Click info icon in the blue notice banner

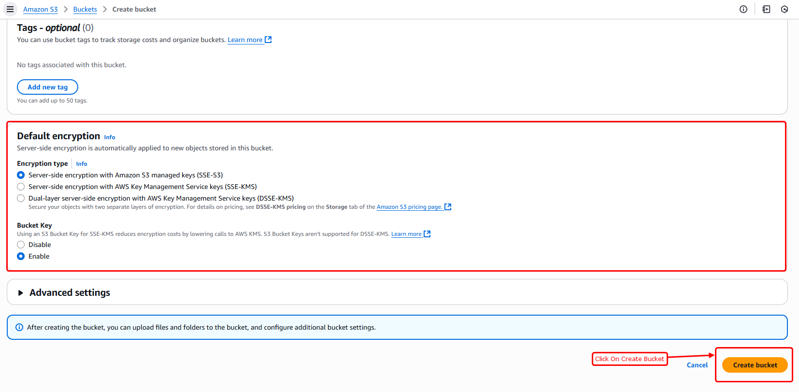click(x=19, y=327)
